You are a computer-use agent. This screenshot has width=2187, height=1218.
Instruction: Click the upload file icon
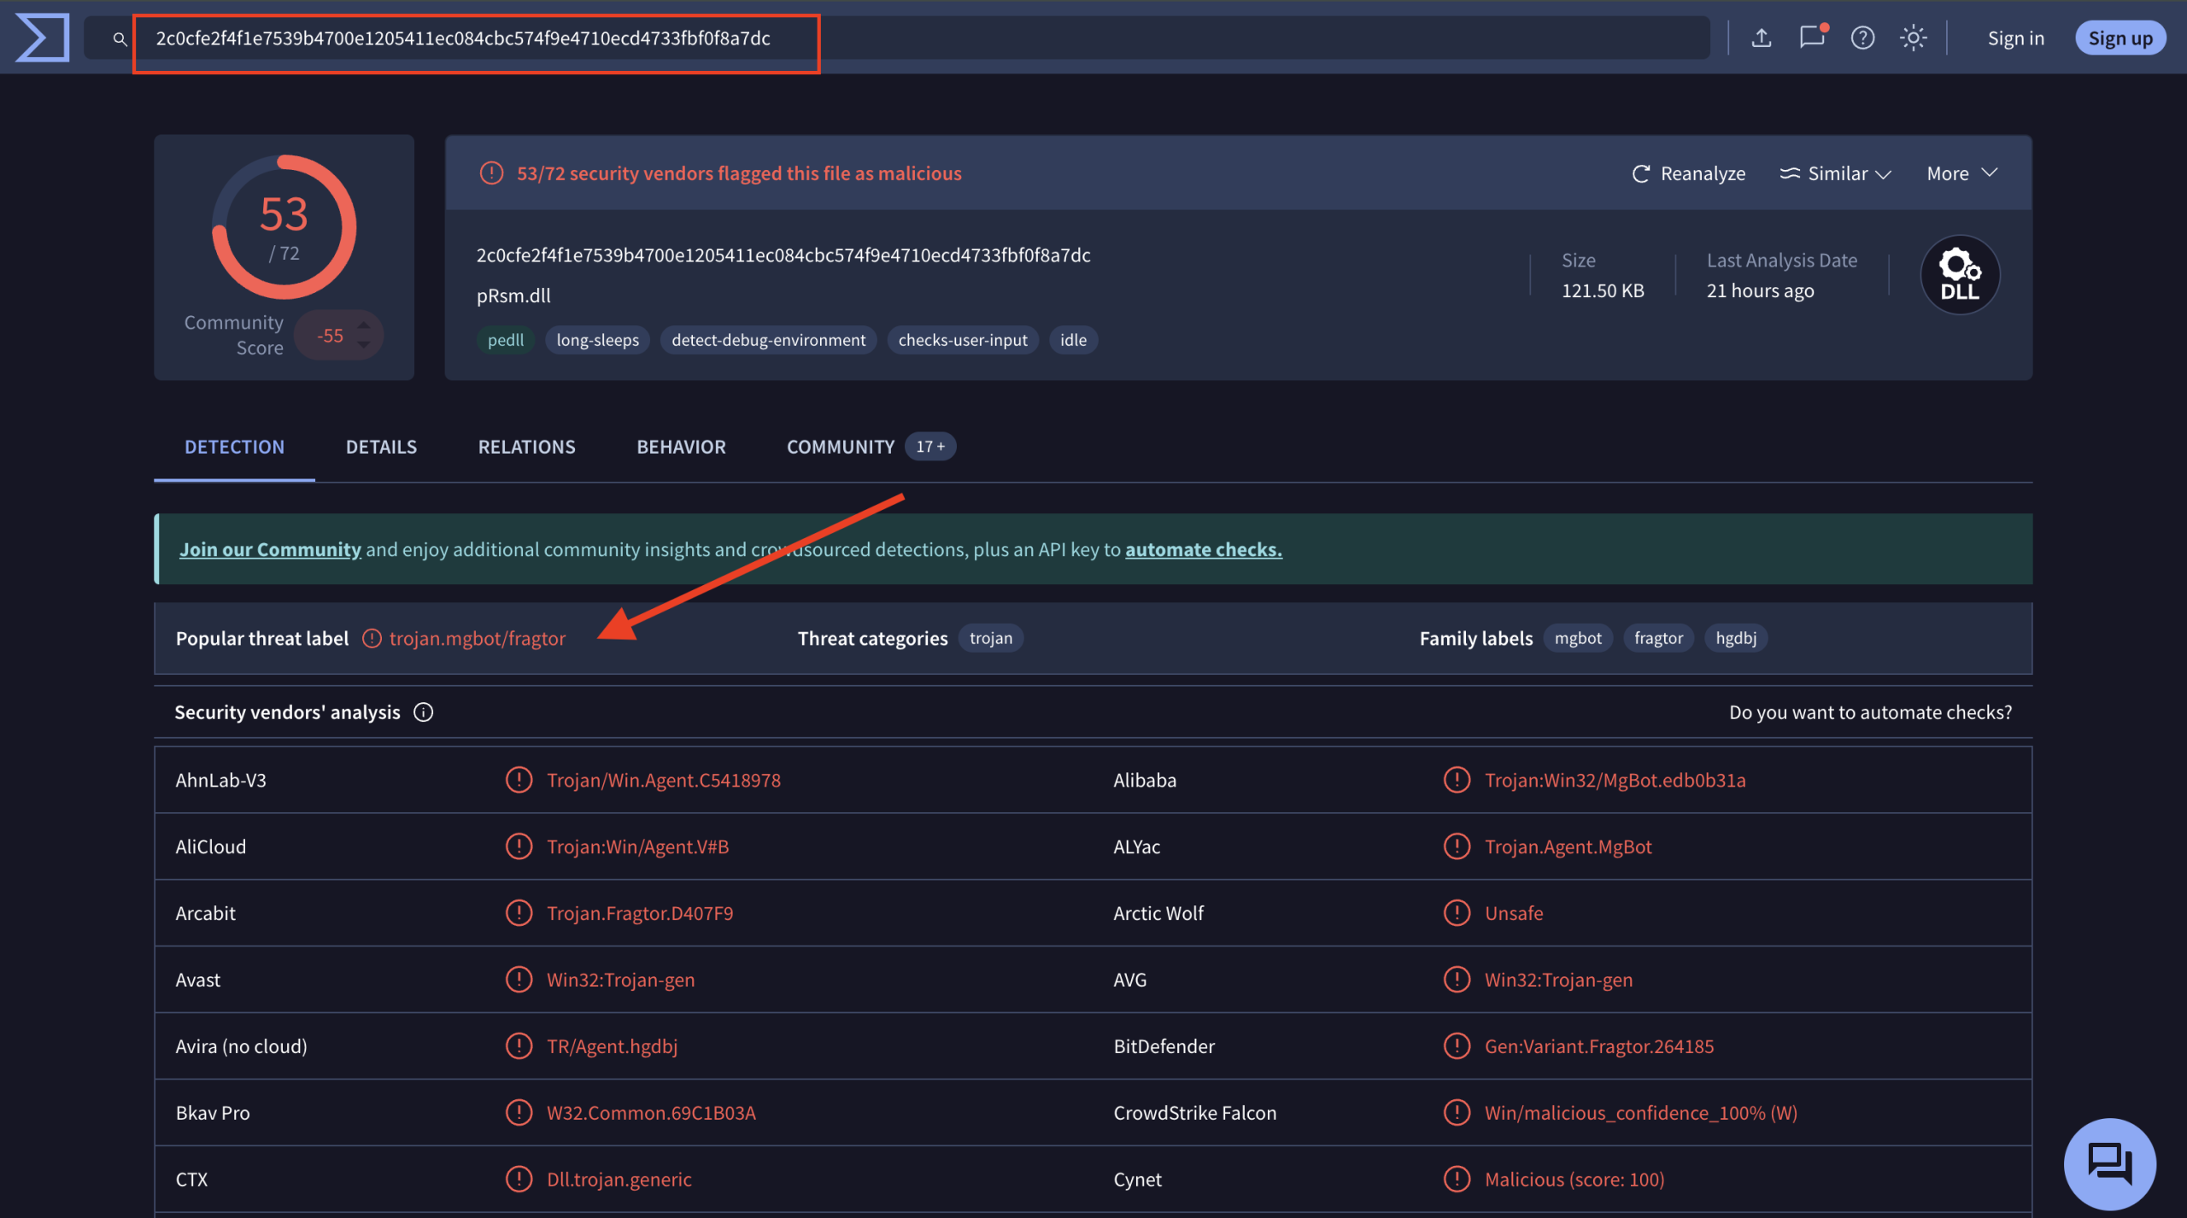click(1761, 38)
